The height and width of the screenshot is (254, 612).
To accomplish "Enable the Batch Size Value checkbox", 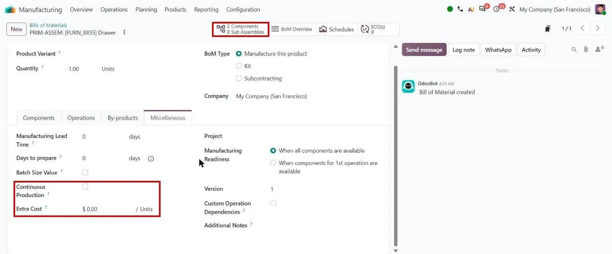I will click(x=85, y=173).
